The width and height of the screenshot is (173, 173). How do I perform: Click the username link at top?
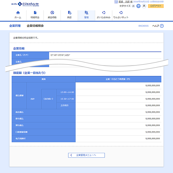pyautogui.click(x=125, y=2)
